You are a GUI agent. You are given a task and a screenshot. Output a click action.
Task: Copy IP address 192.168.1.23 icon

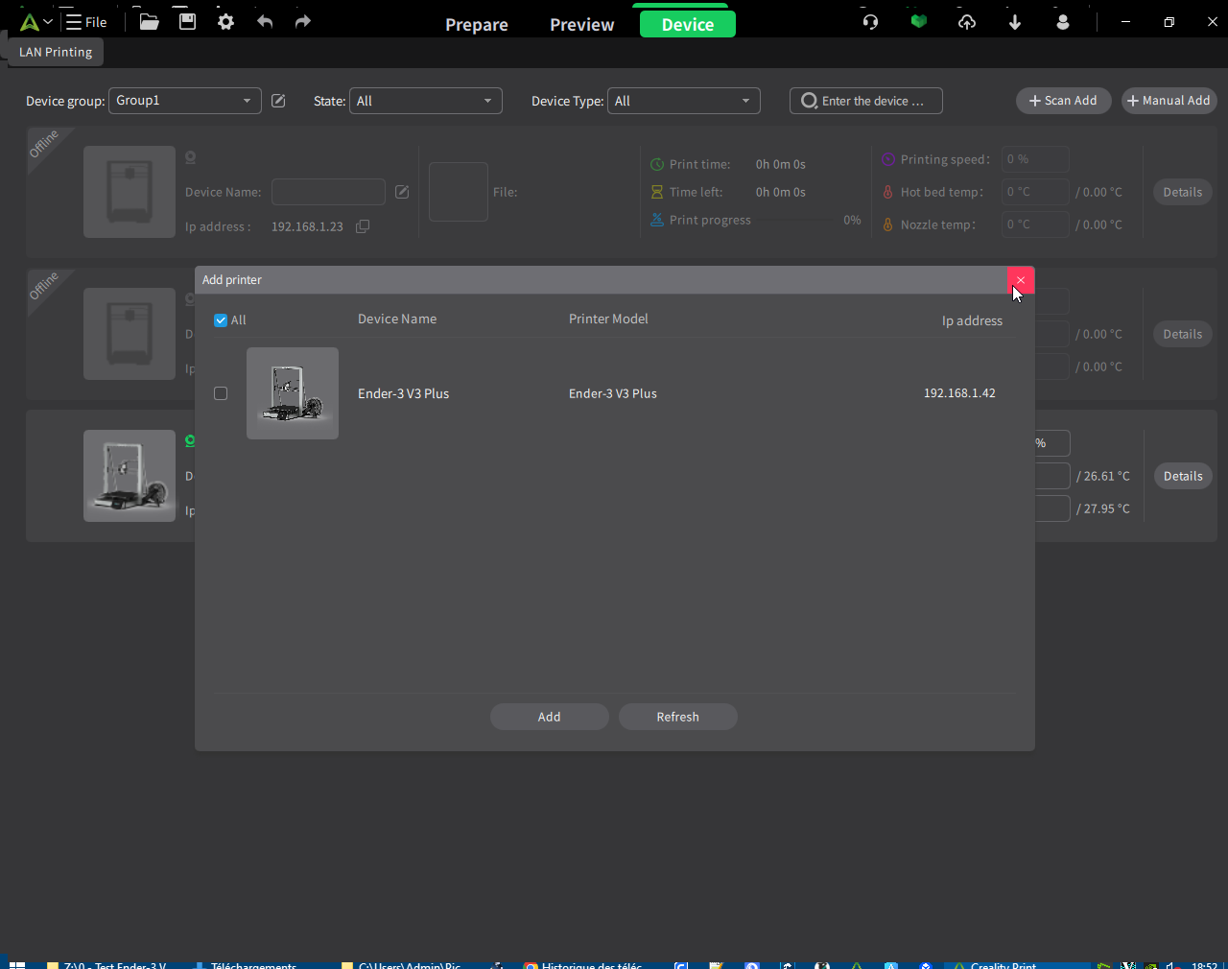pyautogui.click(x=363, y=226)
